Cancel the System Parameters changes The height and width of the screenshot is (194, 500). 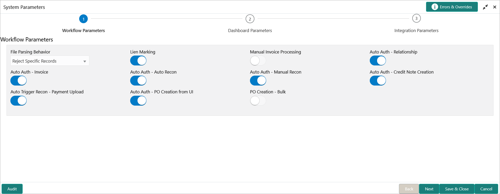pyautogui.click(x=486, y=189)
